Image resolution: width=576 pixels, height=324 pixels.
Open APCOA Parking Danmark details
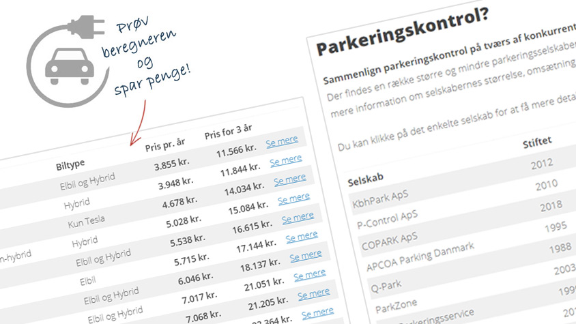click(420, 256)
